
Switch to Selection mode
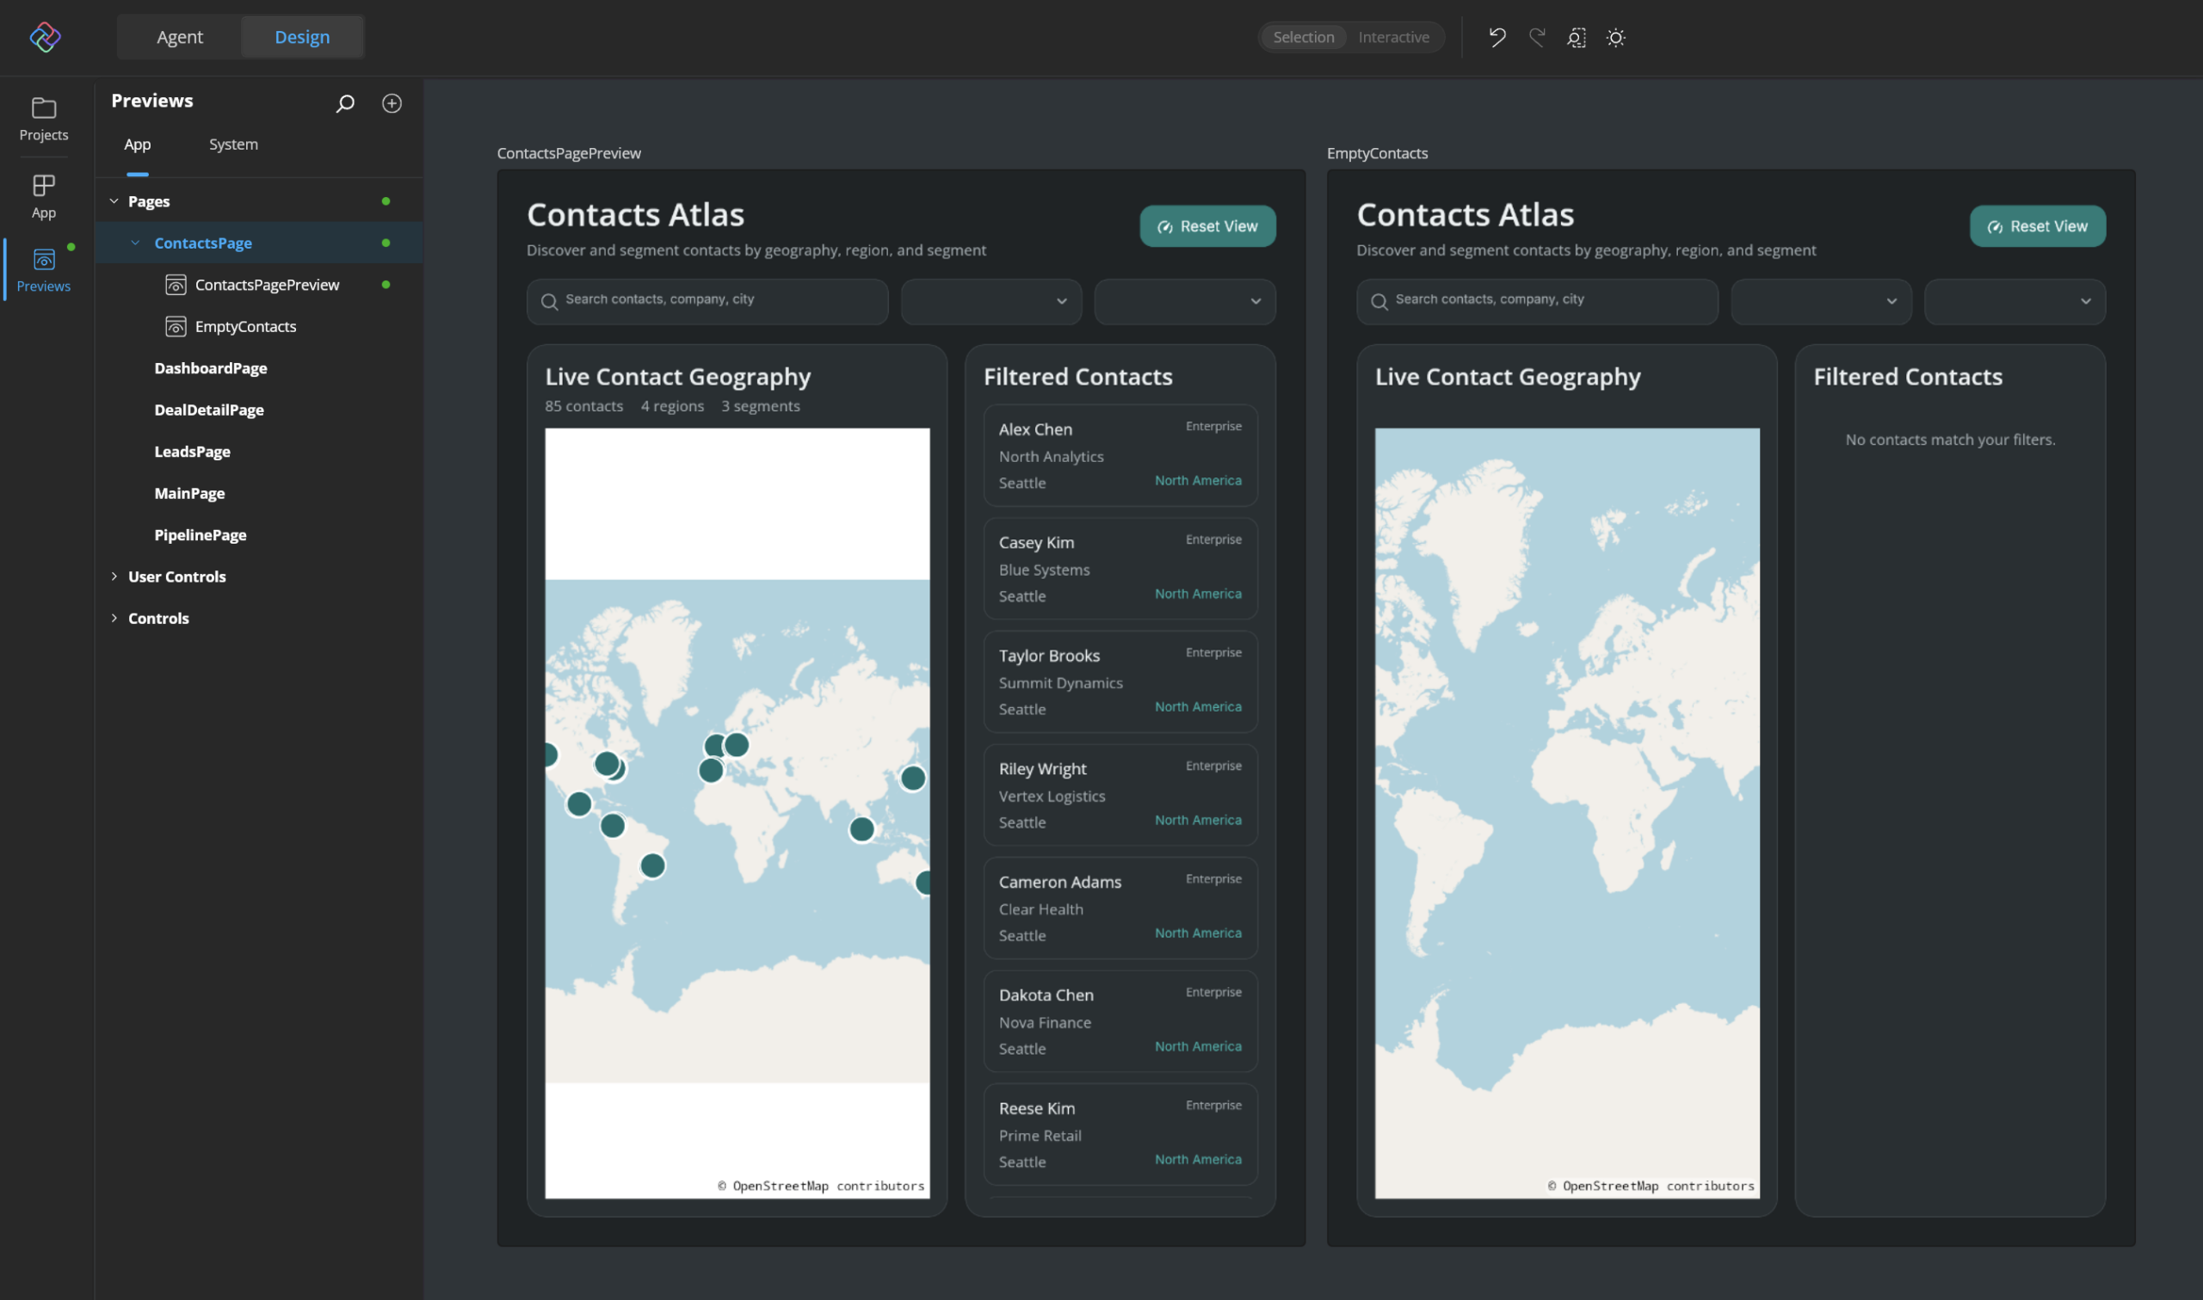(1304, 37)
